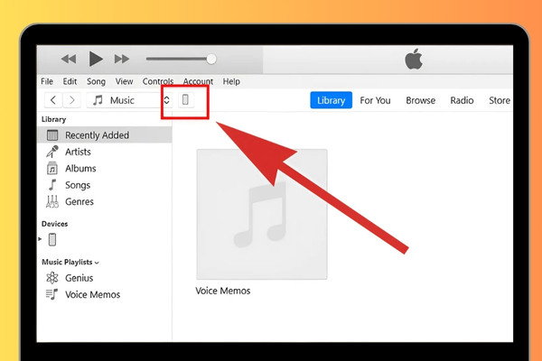Click the Voice Memos playlist icon
Screen dimensions: 542x361
click(51, 294)
